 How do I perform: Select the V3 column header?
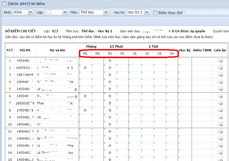[x=159, y=54]
